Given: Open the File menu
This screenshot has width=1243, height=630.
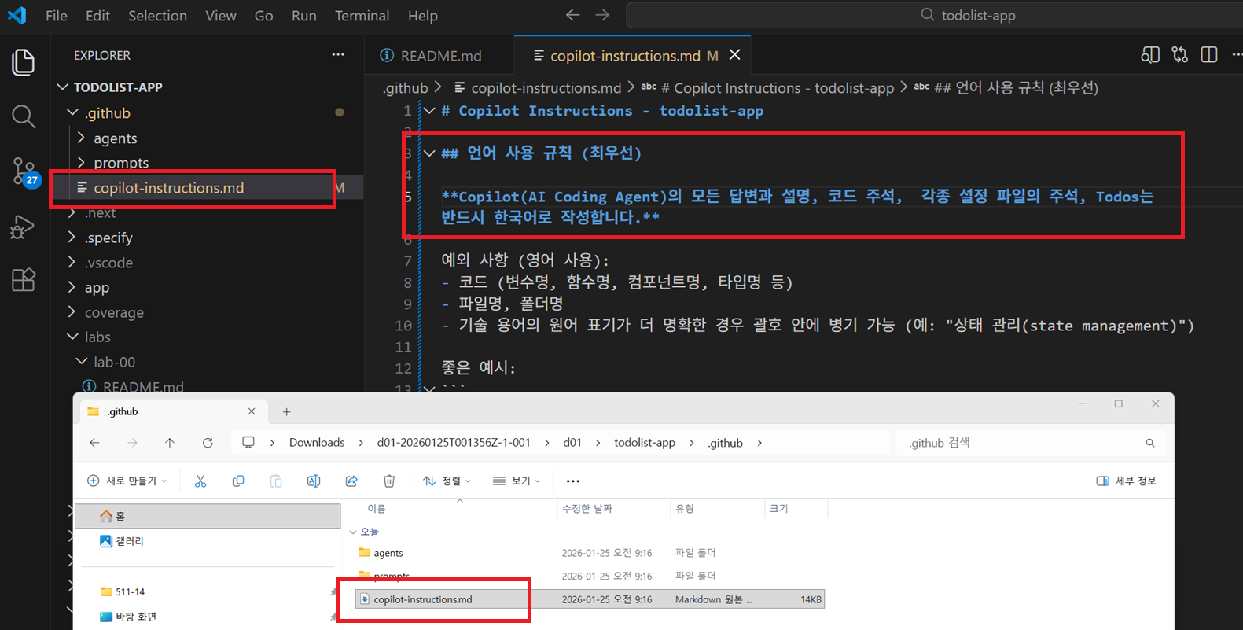Looking at the screenshot, I should click(57, 16).
